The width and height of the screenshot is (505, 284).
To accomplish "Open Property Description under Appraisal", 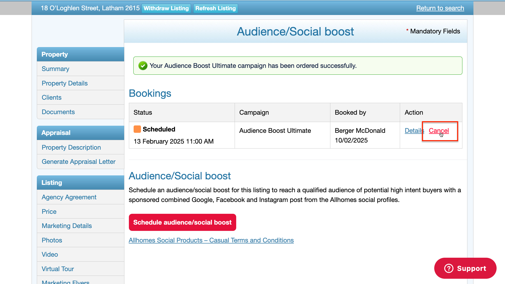I will tap(80, 148).
